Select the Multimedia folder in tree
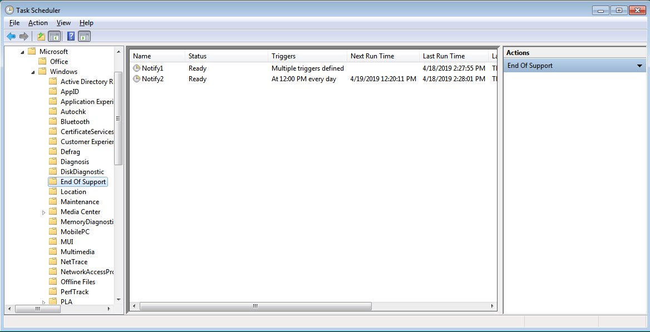 (x=77, y=251)
